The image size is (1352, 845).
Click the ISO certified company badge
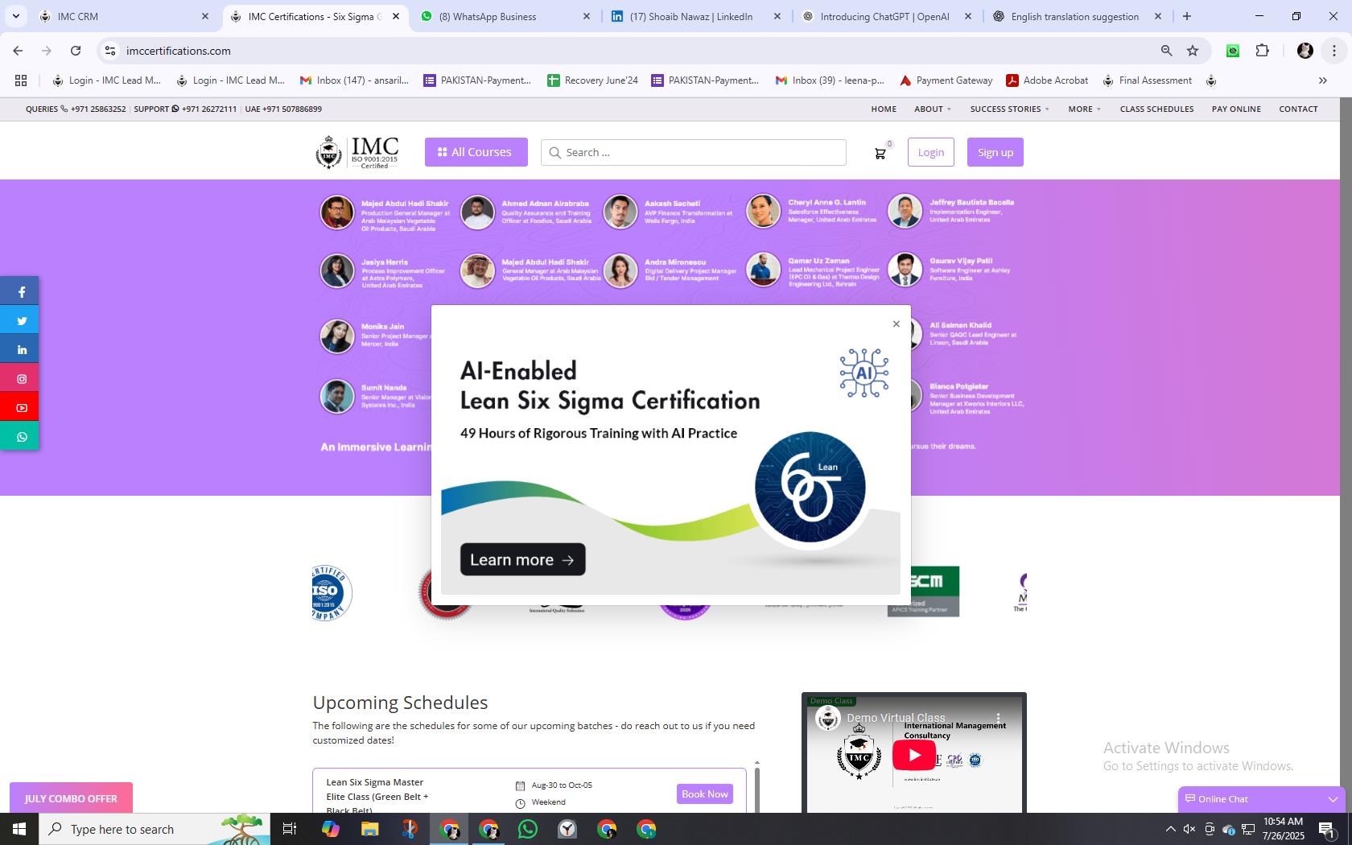[332, 593]
